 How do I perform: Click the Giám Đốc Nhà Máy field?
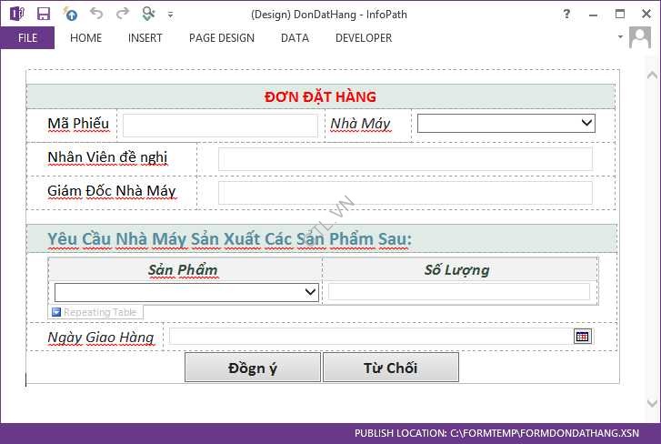coord(405,193)
